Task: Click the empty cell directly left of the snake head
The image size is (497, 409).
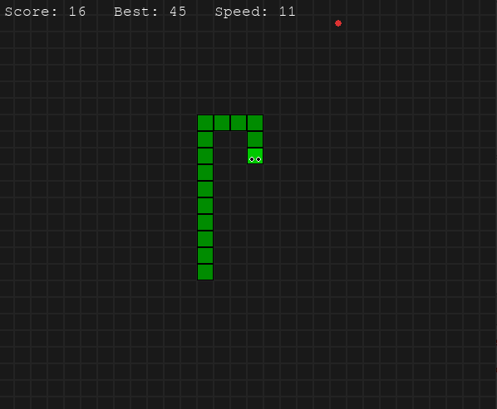Action: 239,156
